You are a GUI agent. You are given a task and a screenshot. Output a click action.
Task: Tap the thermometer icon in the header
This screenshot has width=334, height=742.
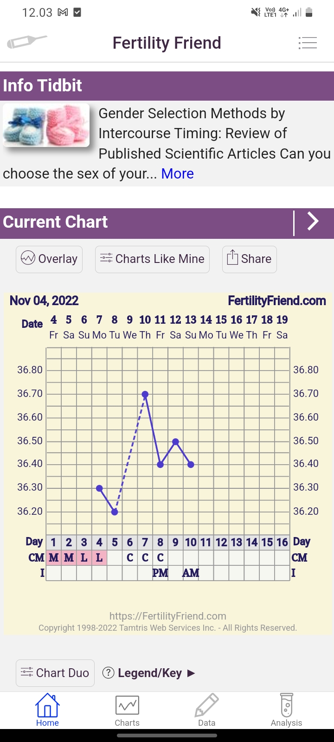pyautogui.click(x=27, y=42)
